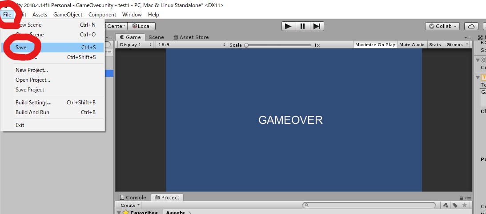Open the Display 1 dropdown
This screenshot has width=486, height=214.
[x=136, y=44]
